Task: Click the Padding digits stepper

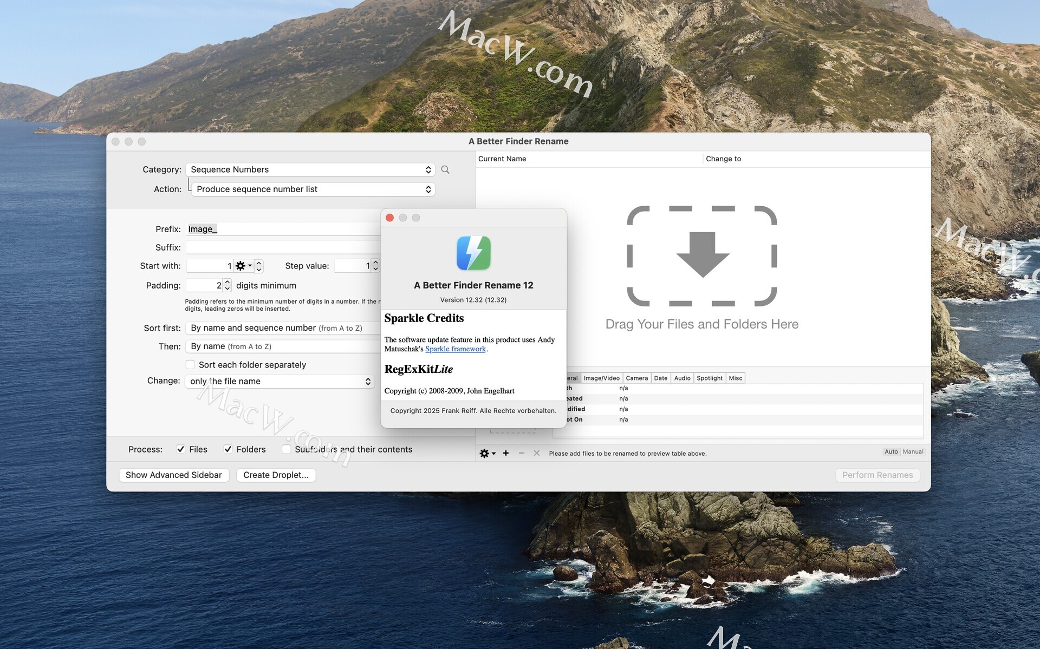Action: pyautogui.click(x=227, y=285)
